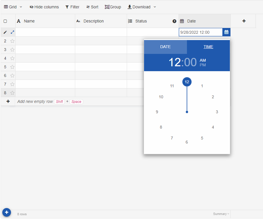Click the Status column header
Viewport: 263px width, 219px height.
click(153, 21)
